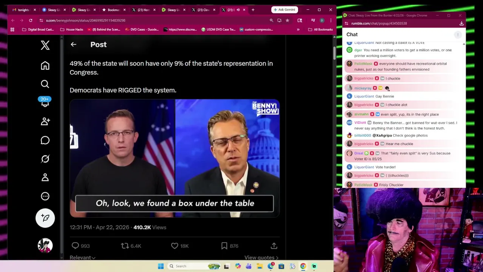Viewport: 483px width, 272px height.
Task: Click the compose Post feather button
Action: coord(45,218)
